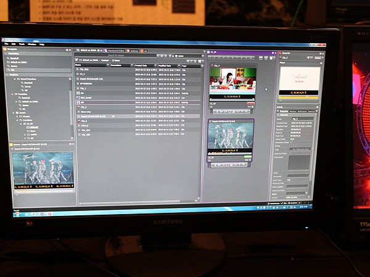The height and width of the screenshot is (277, 370).
Task: Click the Description text area in Details
Action: coord(299,162)
